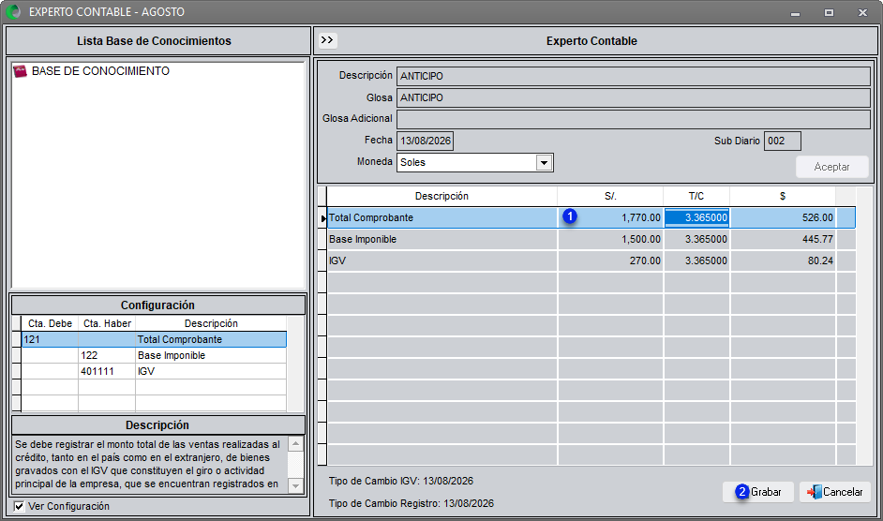Click the 80.24 dollar cell
883x521 pixels.
pyautogui.click(x=783, y=260)
